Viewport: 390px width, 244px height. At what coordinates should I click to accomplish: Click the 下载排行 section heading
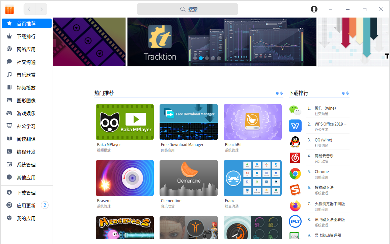pos(299,93)
